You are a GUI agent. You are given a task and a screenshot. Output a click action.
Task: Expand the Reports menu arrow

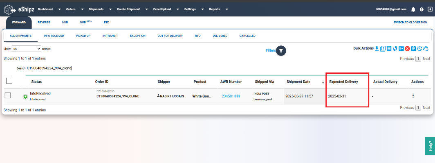(x=226, y=9)
